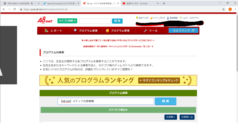Click the browser address bar URL

pos(46,9)
